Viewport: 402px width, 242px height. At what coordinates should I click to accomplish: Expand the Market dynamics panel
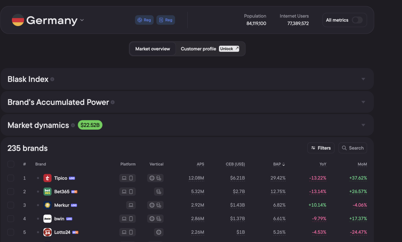pos(363,125)
